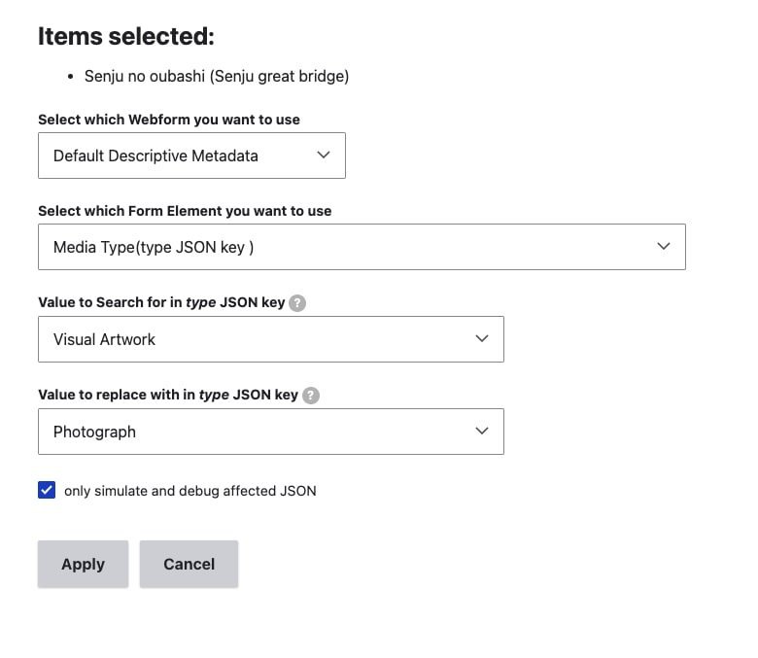Open the Visual Artwork search value dropdown

pyautogui.click(x=270, y=339)
